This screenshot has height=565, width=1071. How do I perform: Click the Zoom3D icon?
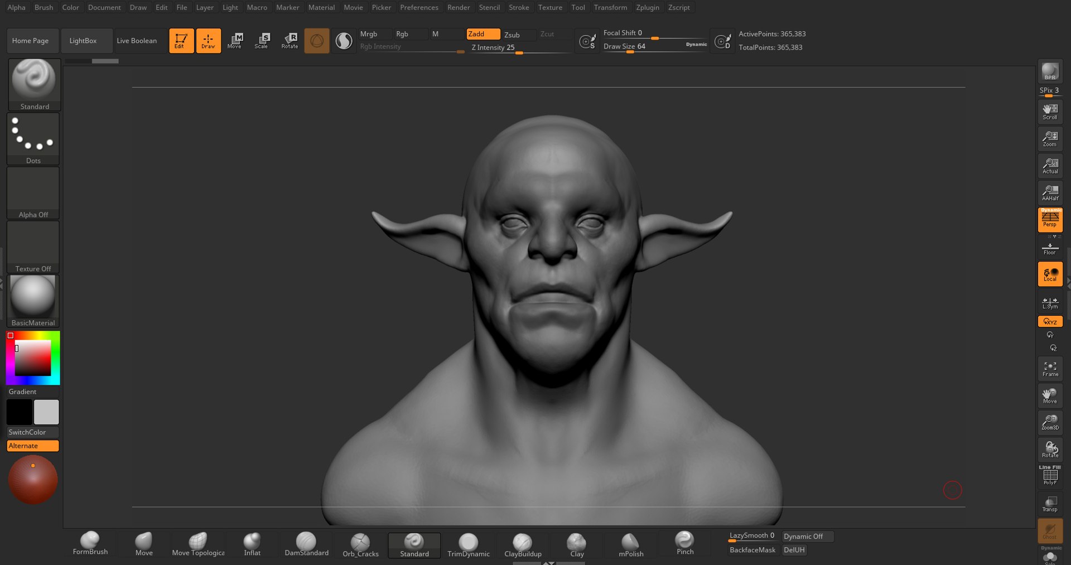(1050, 422)
